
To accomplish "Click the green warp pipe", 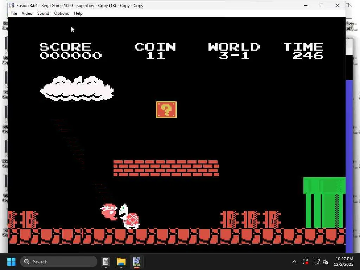I will [x=324, y=202].
